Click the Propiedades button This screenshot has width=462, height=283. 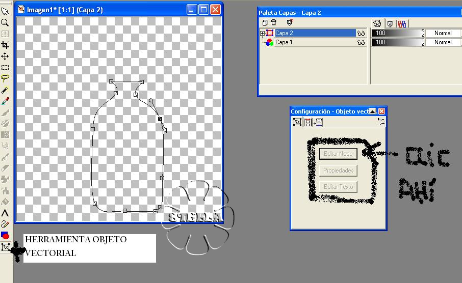(x=338, y=171)
